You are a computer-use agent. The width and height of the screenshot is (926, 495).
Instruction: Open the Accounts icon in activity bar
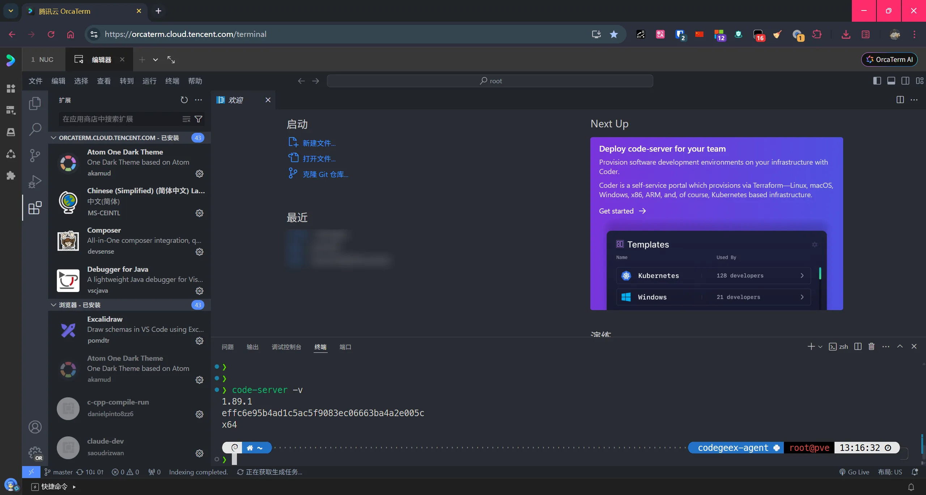(x=35, y=427)
